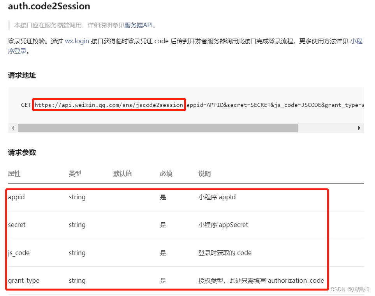Click the 小程序 appId description
This screenshot has height=296, width=375.
coord(217,197)
